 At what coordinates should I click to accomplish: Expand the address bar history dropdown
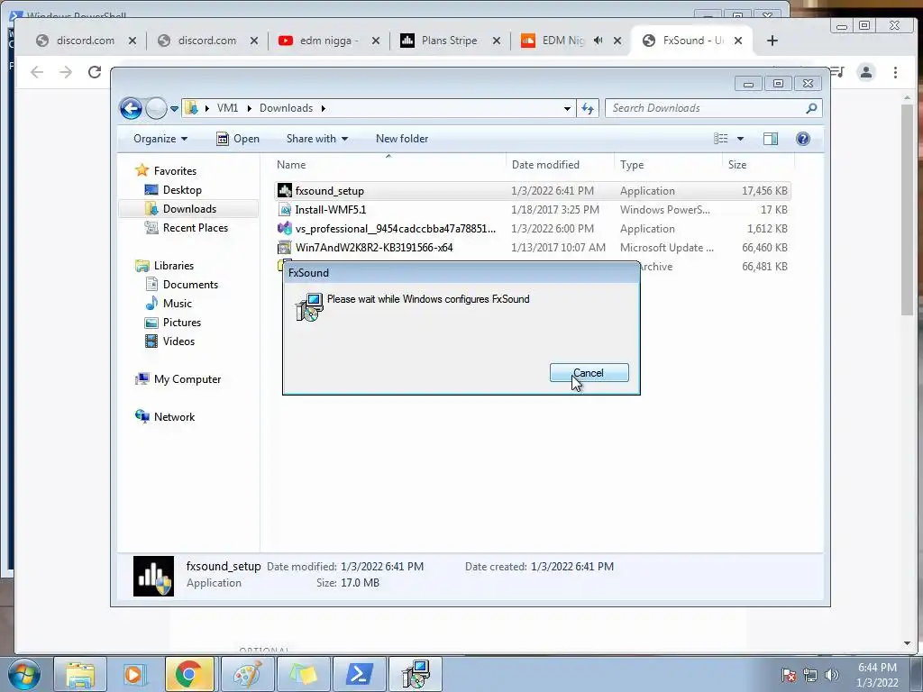567,108
